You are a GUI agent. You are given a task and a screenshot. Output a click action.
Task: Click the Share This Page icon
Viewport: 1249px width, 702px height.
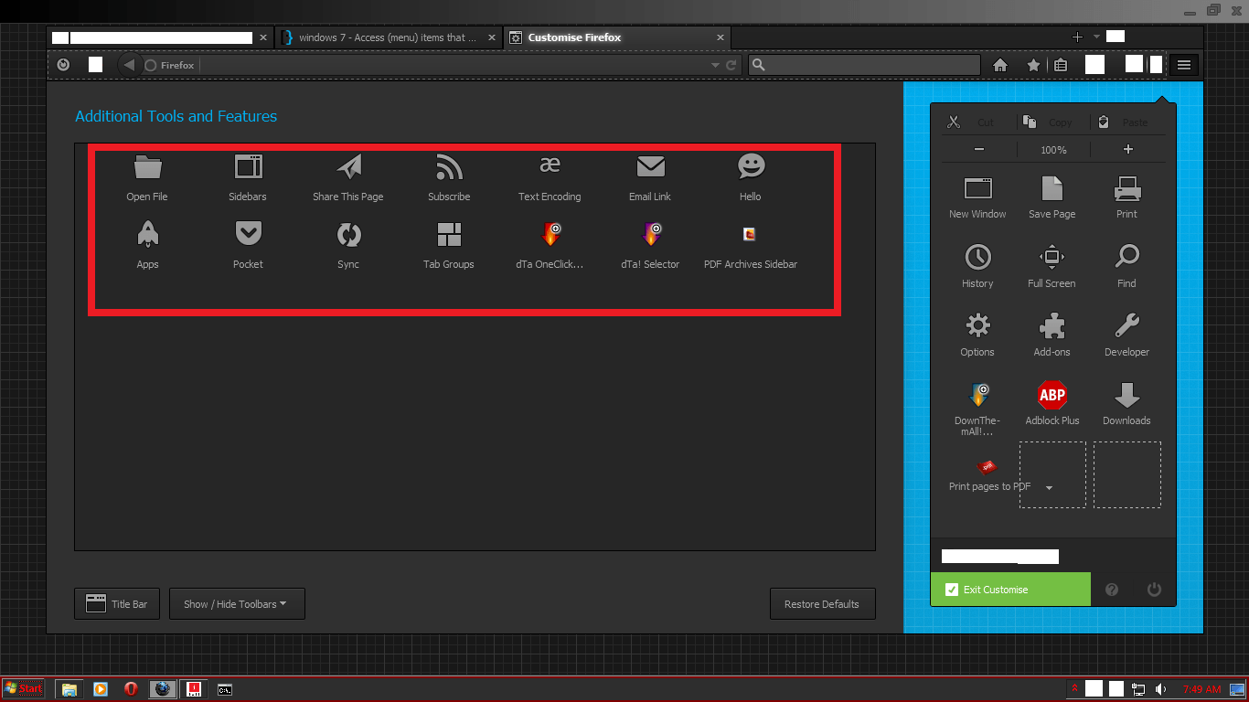348,166
